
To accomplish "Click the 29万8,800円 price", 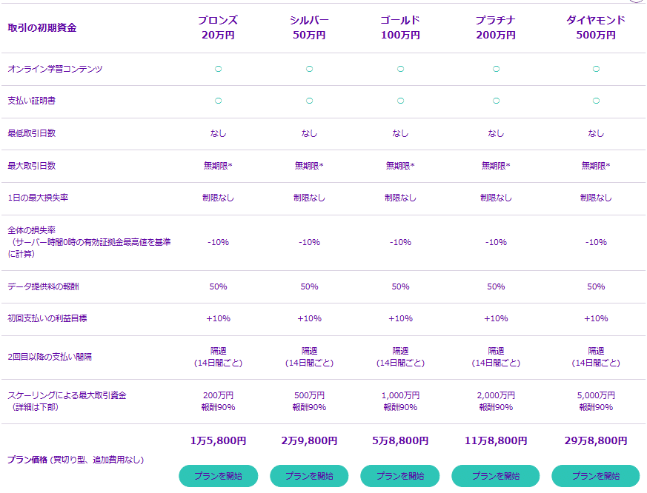I will tap(596, 440).
